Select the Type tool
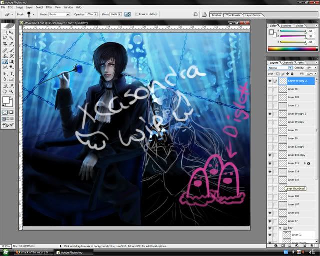Image resolution: width=320 pixels, height=256 pixels. pos(11,74)
